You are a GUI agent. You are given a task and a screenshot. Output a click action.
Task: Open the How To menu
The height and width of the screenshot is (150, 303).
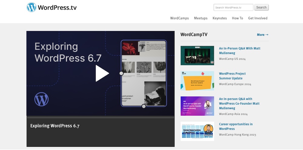pyautogui.click(x=237, y=18)
